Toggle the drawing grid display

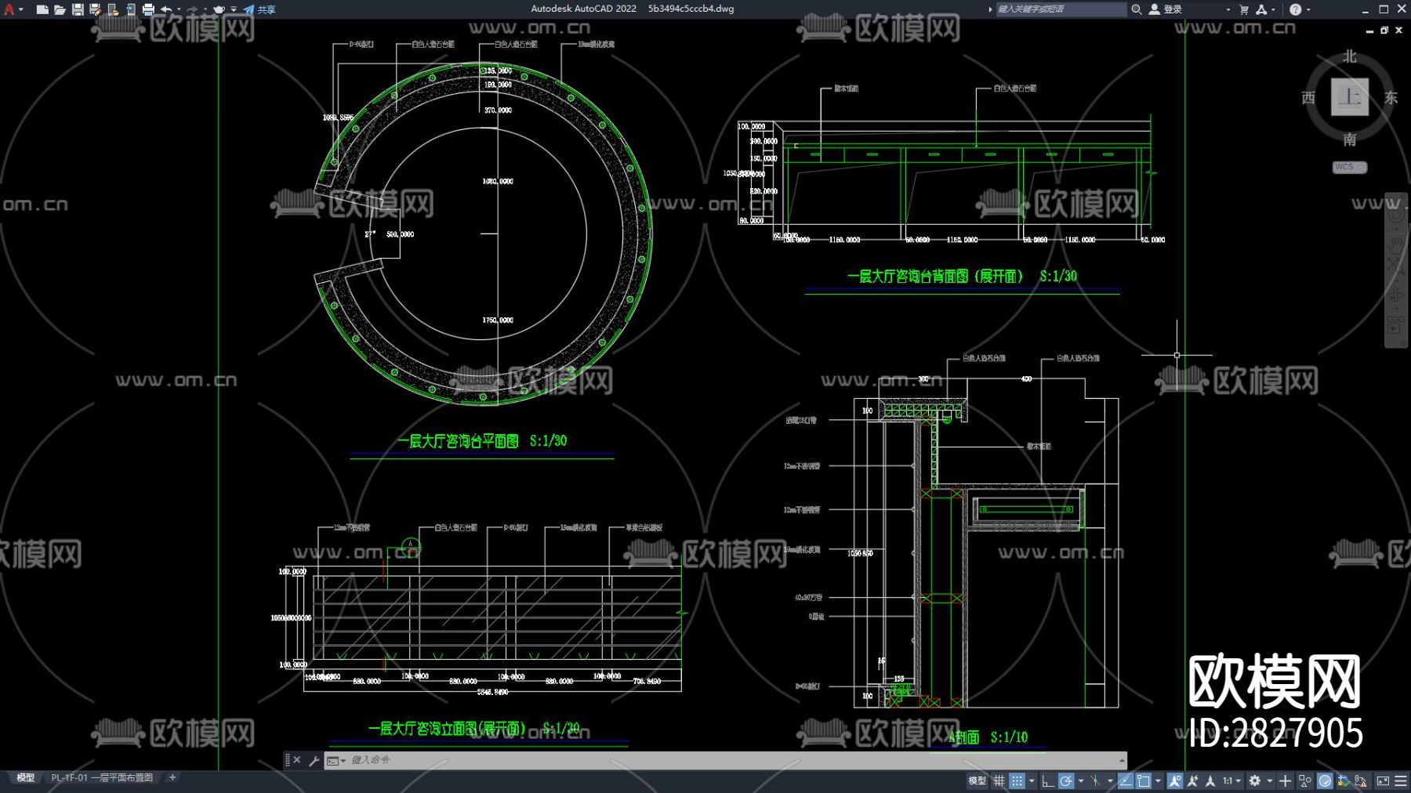click(999, 780)
